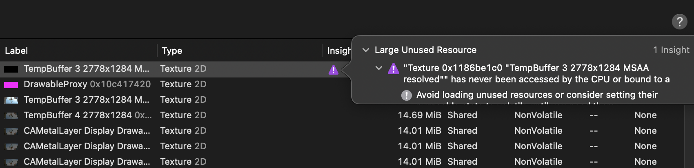Collapse the Large Unused Resource section
The height and width of the screenshot is (168, 694).
[366, 50]
